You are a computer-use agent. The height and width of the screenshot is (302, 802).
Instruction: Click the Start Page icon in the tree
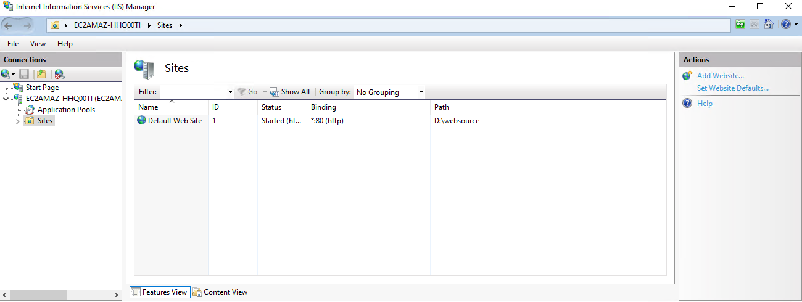point(18,88)
